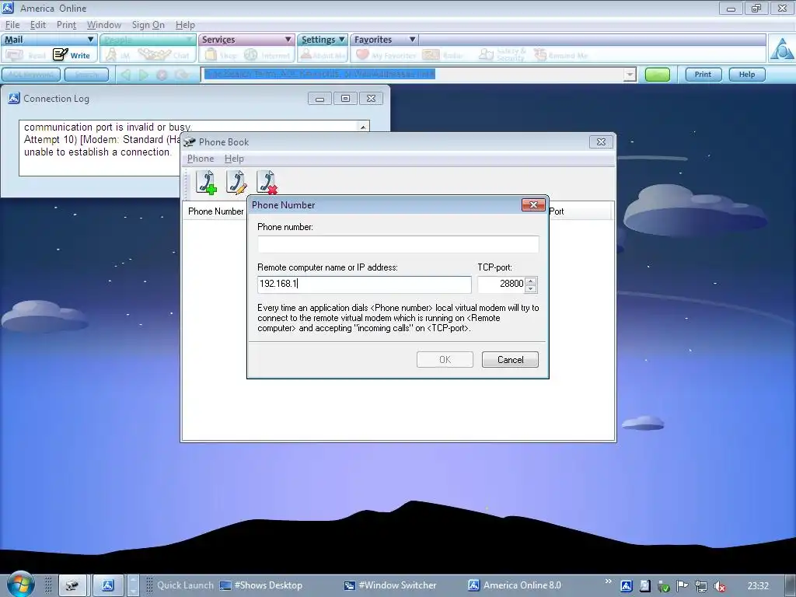Click the Action Center flag tray icon

[x=683, y=586]
